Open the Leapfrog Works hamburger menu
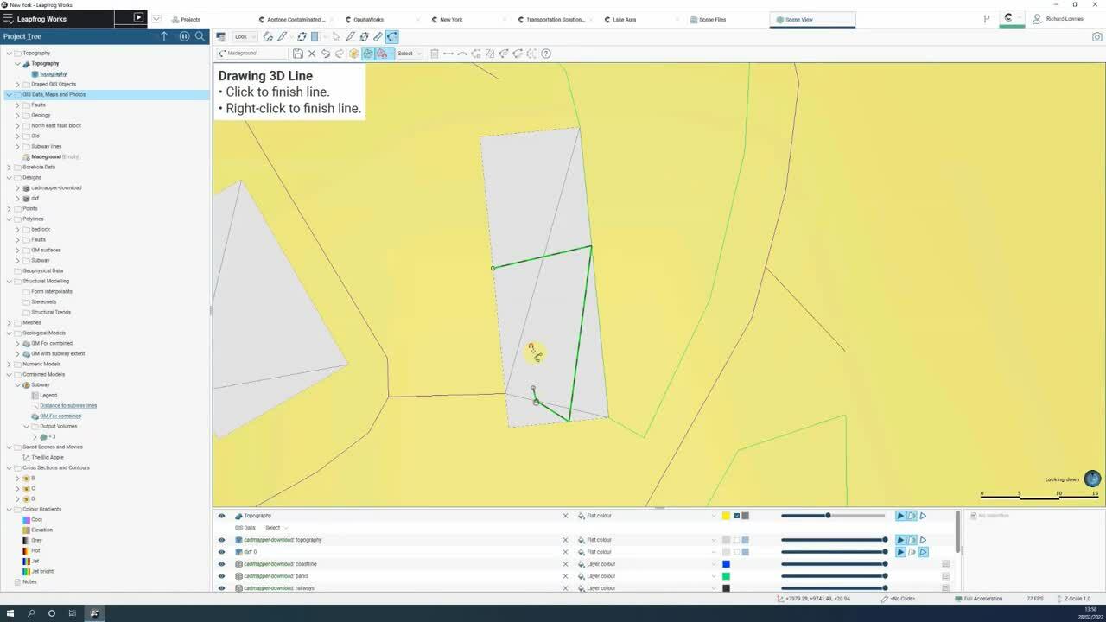The height and width of the screenshot is (622, 1106). (x=8, y=19)
